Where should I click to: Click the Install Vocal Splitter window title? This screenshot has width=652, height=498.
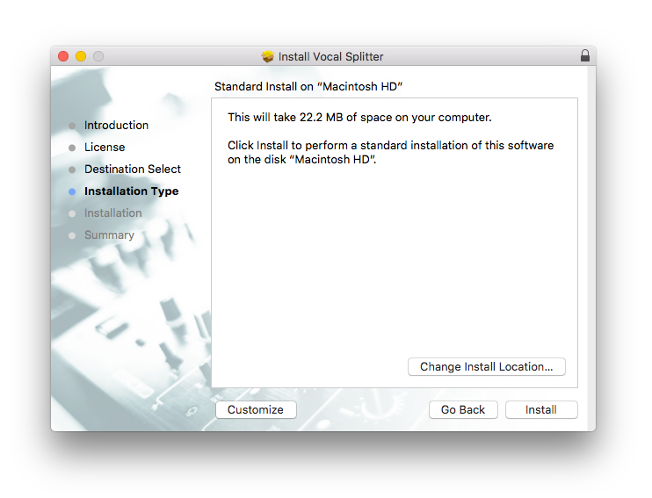330,56
